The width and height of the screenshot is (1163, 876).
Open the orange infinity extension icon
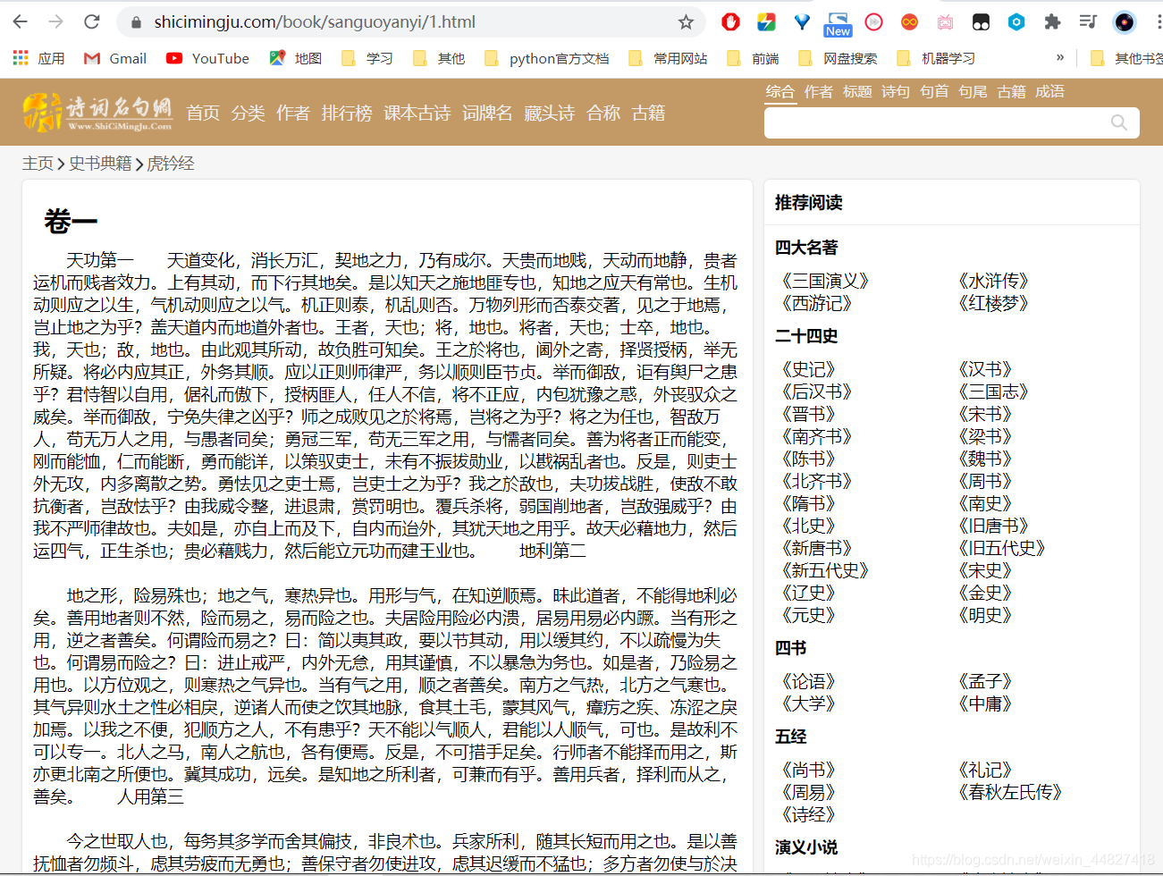click(909, 21)
